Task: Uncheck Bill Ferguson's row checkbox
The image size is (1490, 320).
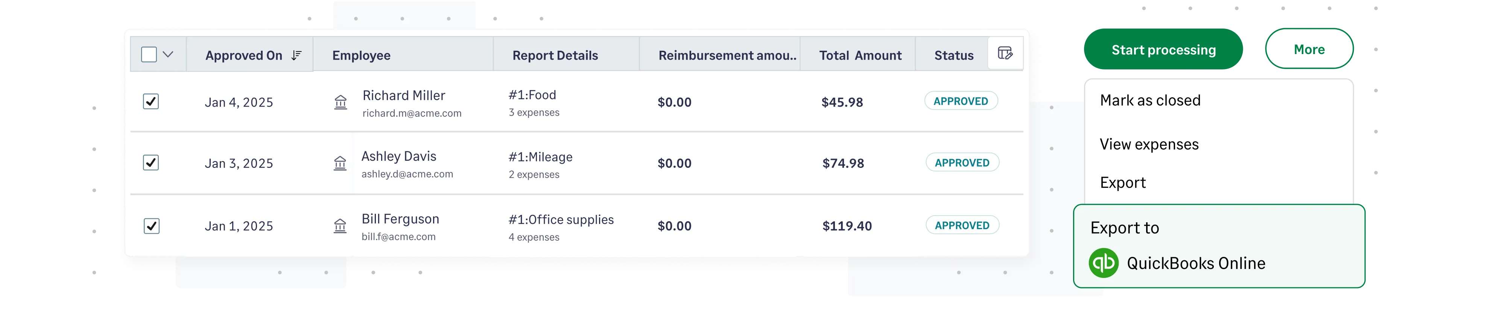Action: pos(151,226)
